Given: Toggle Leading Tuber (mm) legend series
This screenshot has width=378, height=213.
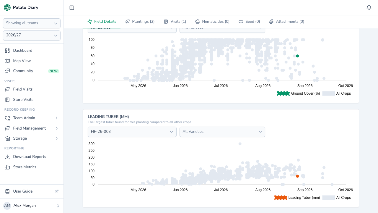Looking at the screenshot, I should (x=297, y=198).
